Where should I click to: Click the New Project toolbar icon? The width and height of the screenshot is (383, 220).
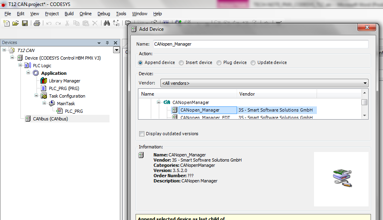pos(6,23)
